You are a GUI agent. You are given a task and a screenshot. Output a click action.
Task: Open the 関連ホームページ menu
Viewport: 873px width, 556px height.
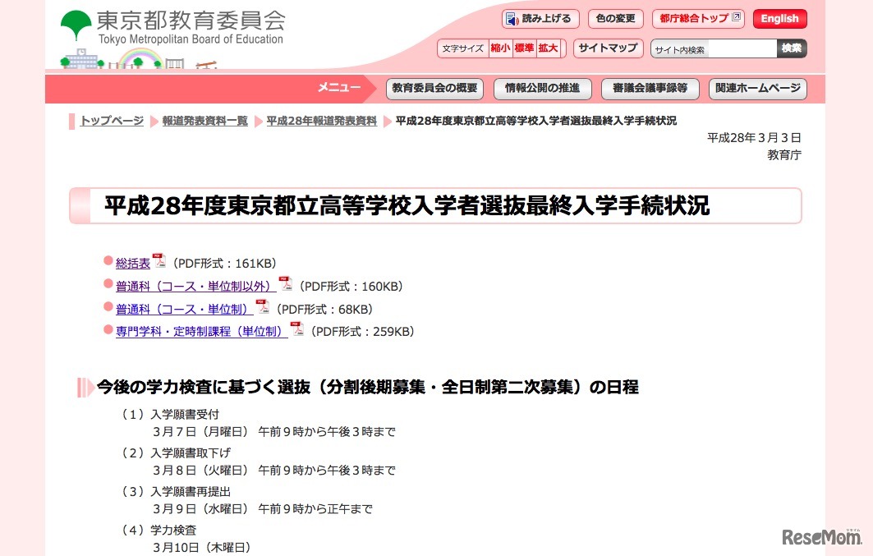tap(758, 89)
